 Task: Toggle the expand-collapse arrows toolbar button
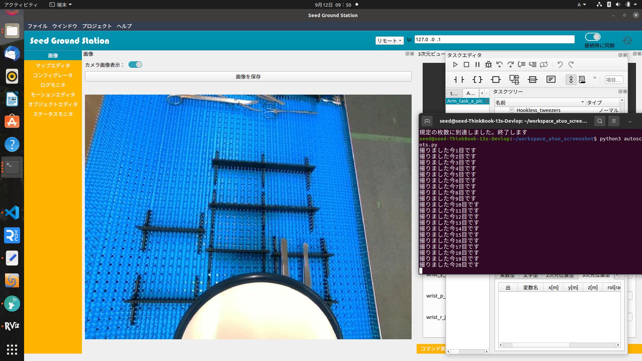(x=571, y=80)
